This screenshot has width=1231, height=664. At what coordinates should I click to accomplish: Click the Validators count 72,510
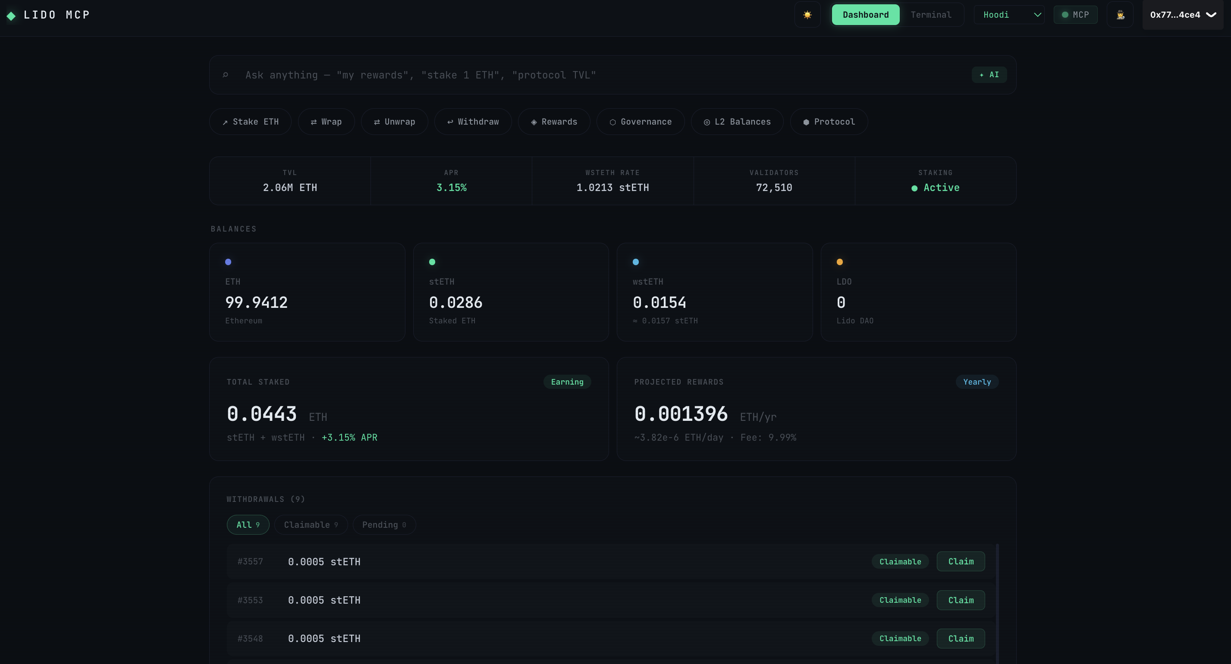click(x=774, y=188)
